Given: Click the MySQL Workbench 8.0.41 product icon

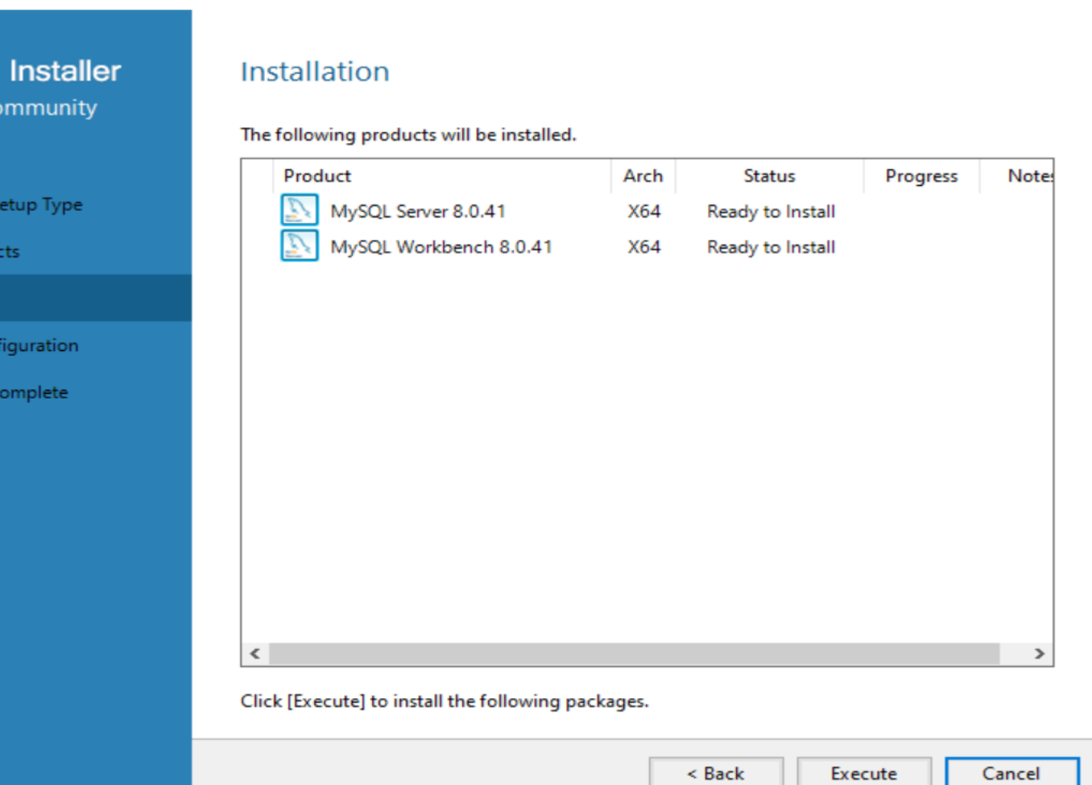Looking at the screenshot, I should tap(299, 246).
